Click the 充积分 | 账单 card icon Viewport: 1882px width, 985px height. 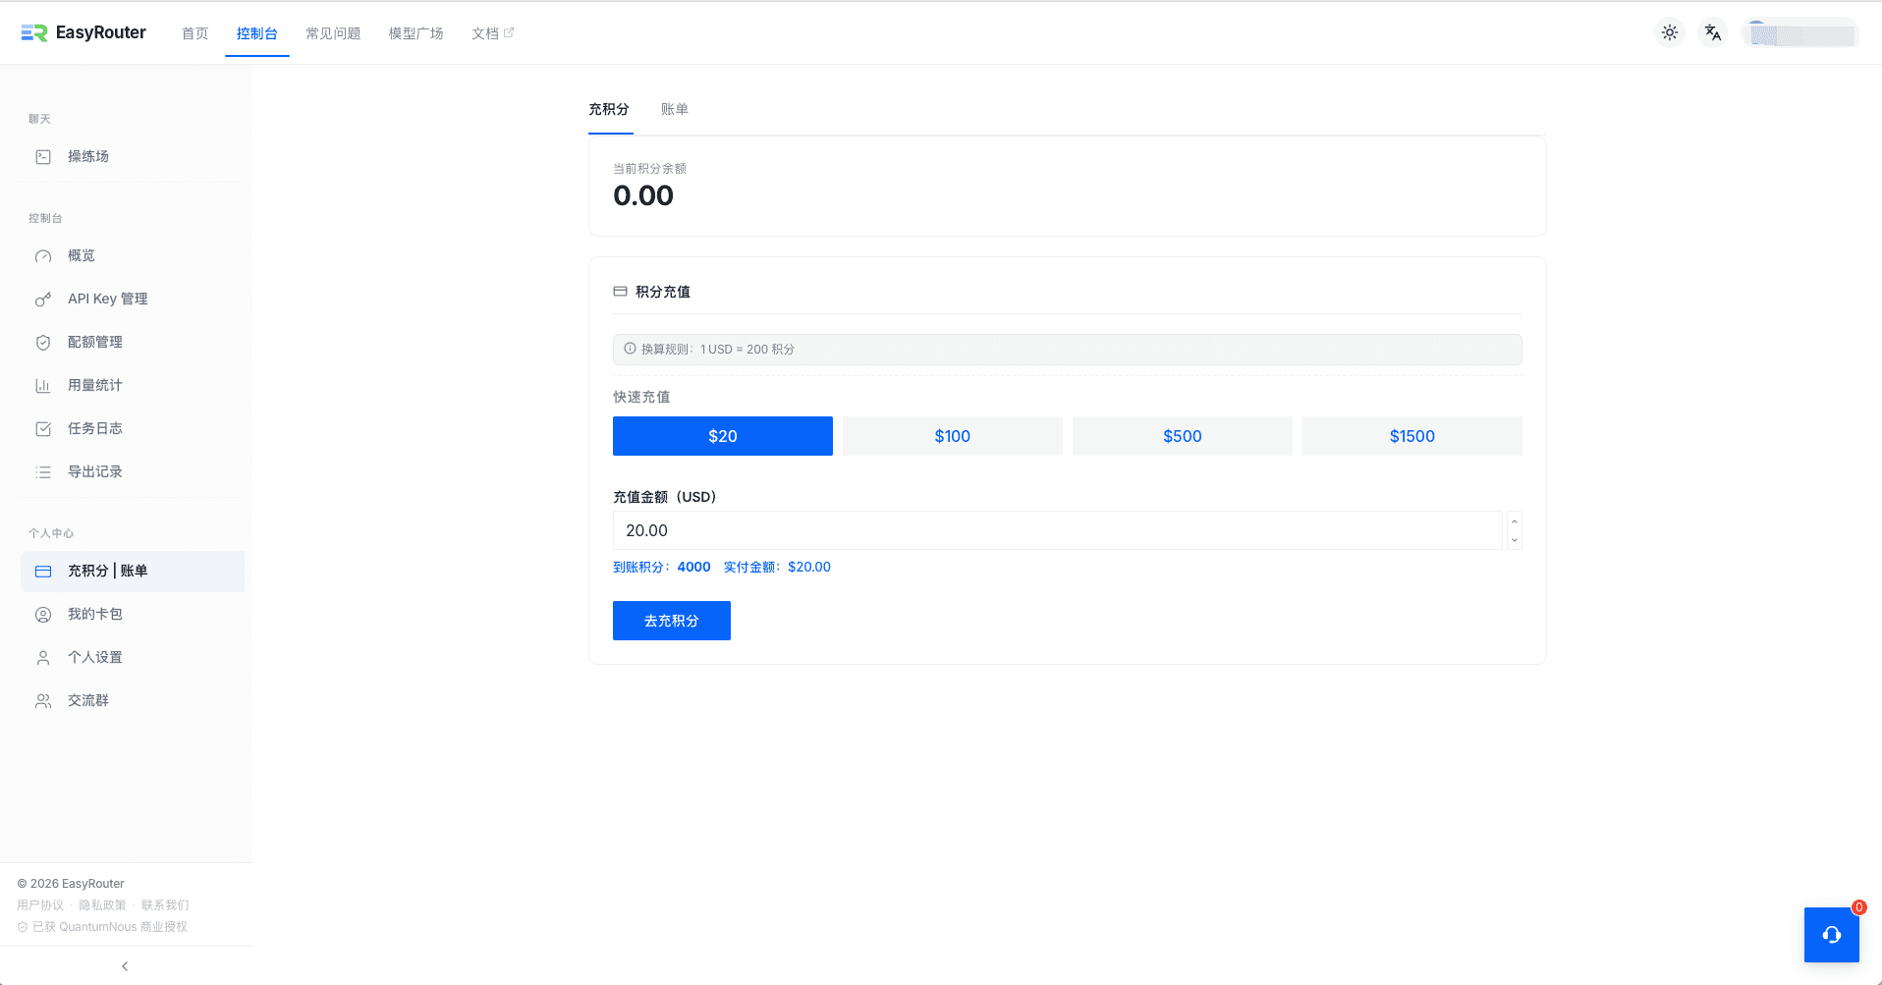[43, 572]
